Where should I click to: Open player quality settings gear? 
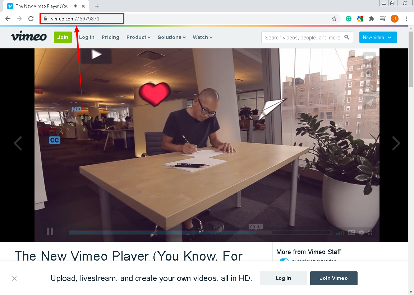pyautogui.click(x=362, y=232)
